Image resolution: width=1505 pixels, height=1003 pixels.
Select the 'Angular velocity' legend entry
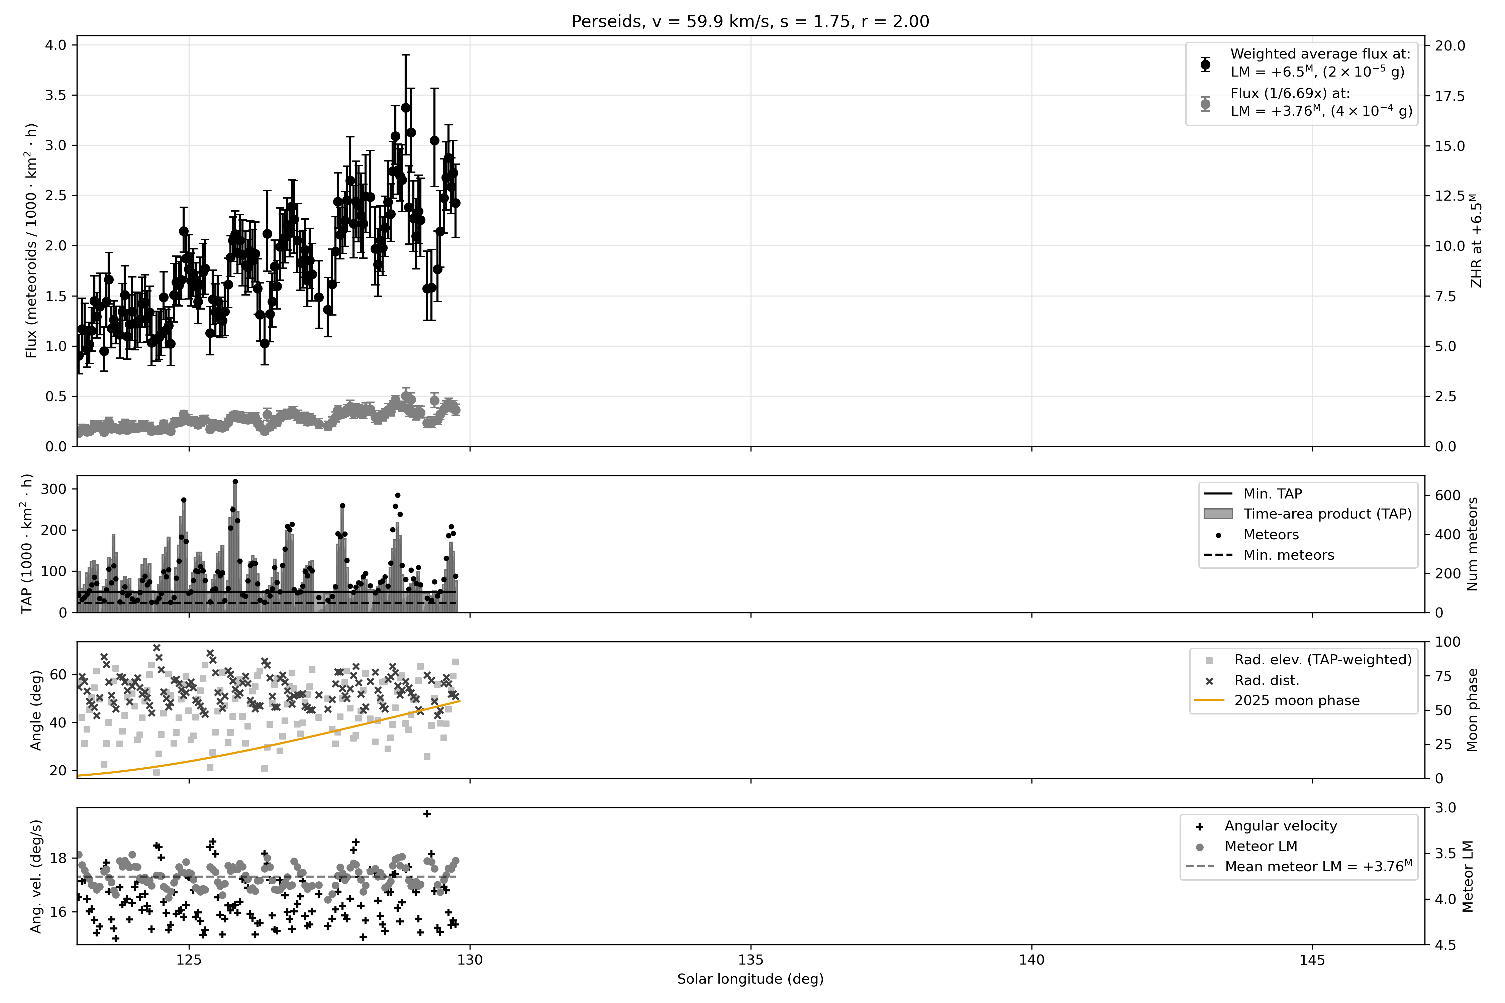click(1281, 826)
